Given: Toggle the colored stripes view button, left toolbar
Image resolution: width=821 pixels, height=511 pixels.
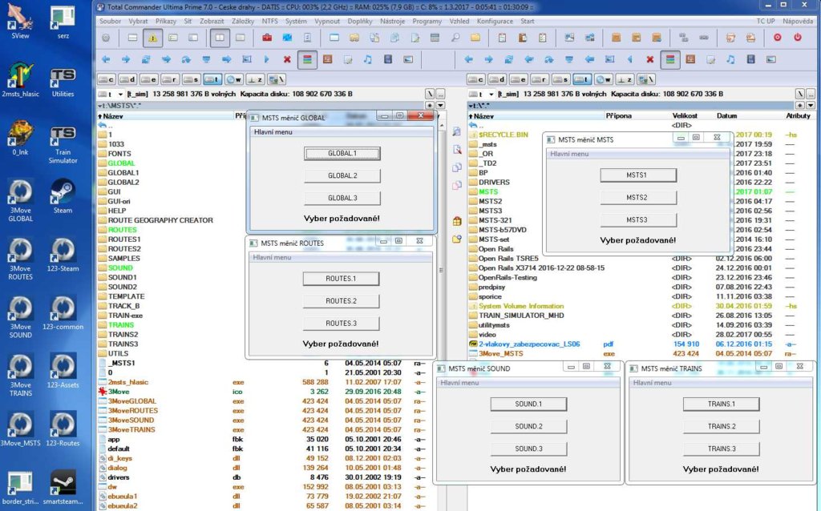Looking at the screenshot, I should coord(307,59).
